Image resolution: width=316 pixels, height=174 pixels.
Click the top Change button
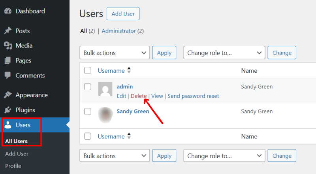[282, 53]
